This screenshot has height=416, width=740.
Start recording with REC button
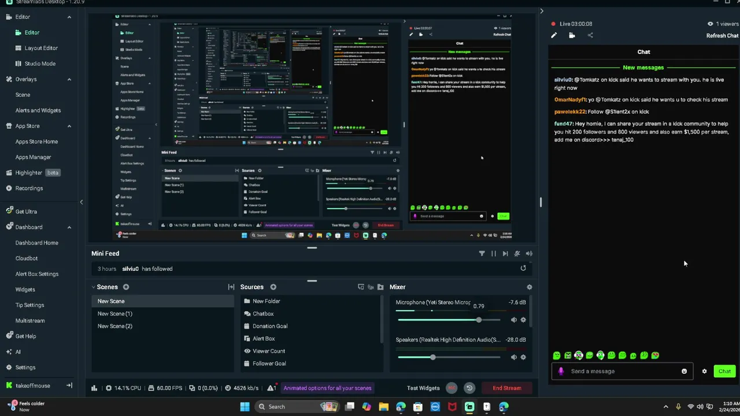click(452, 388)
